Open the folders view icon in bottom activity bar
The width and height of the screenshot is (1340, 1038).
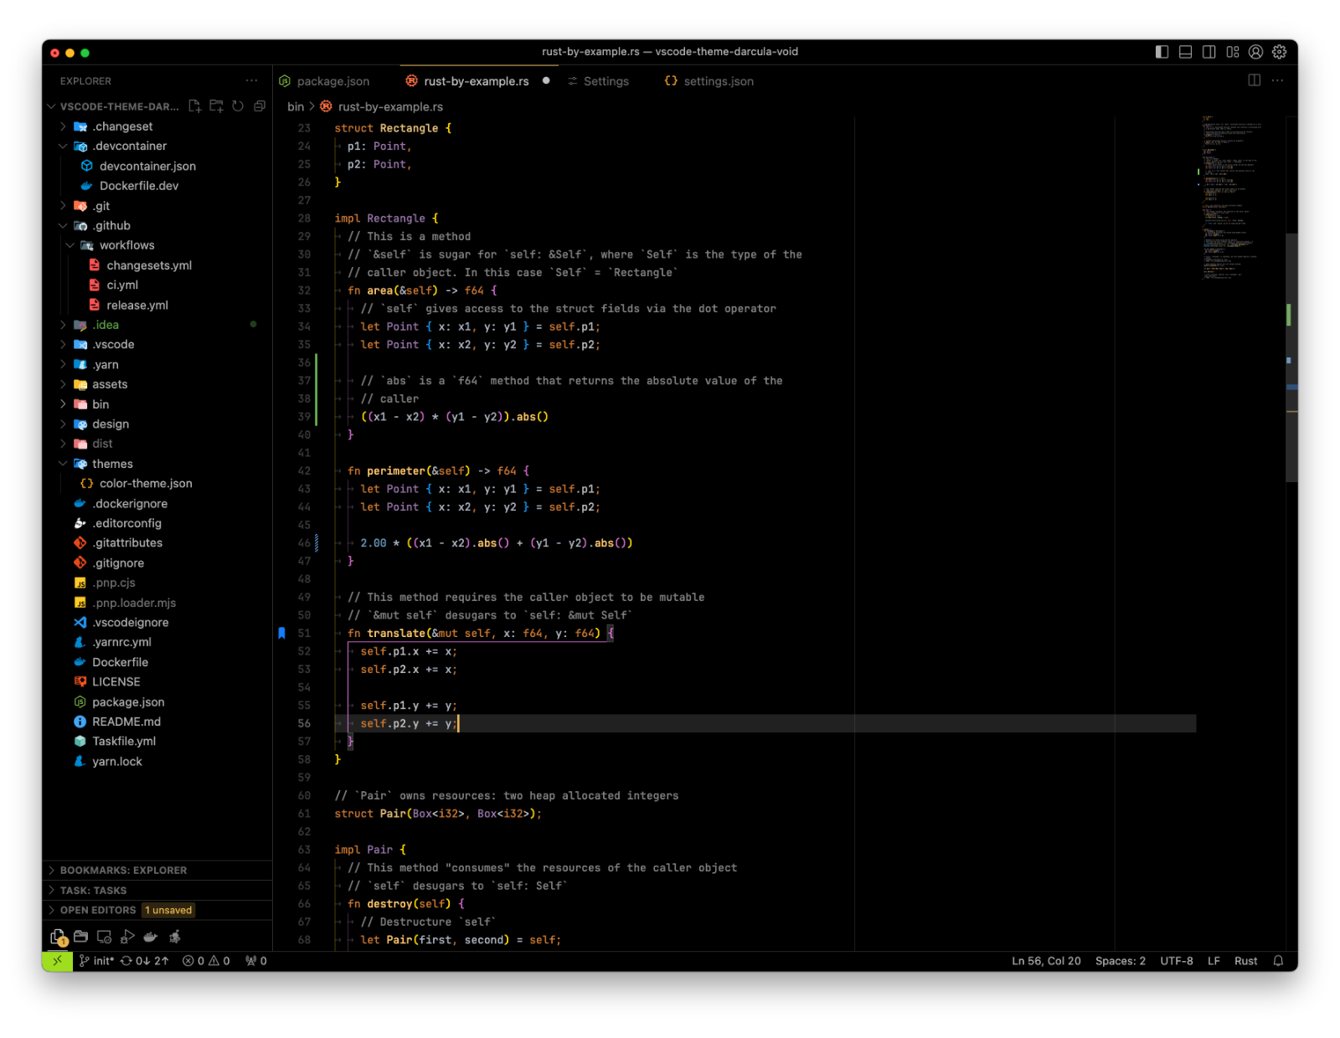click(80, 936)
